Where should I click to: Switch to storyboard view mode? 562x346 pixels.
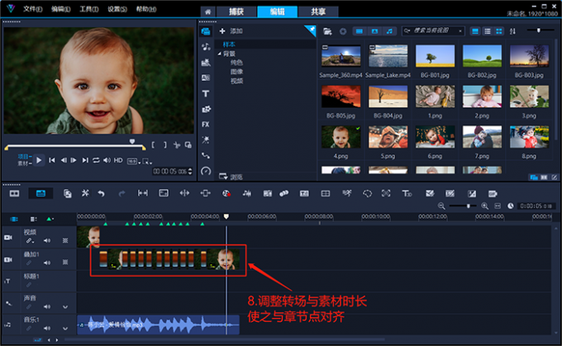[x=14, y=193]
